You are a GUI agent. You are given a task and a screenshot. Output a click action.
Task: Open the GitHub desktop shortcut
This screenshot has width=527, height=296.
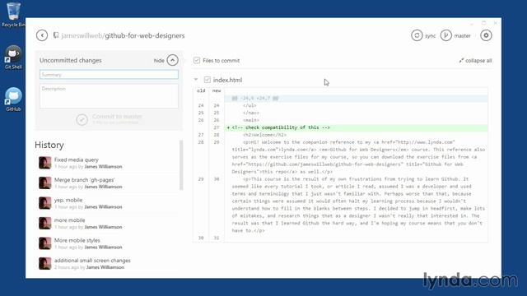coord(13,99)
